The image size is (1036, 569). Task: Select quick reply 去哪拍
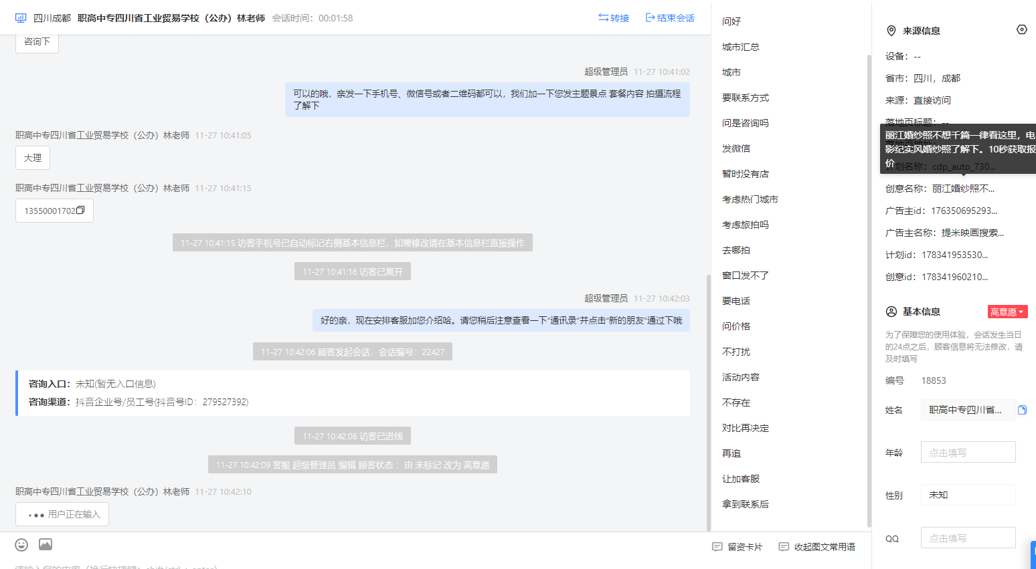(x=736, y=250)
